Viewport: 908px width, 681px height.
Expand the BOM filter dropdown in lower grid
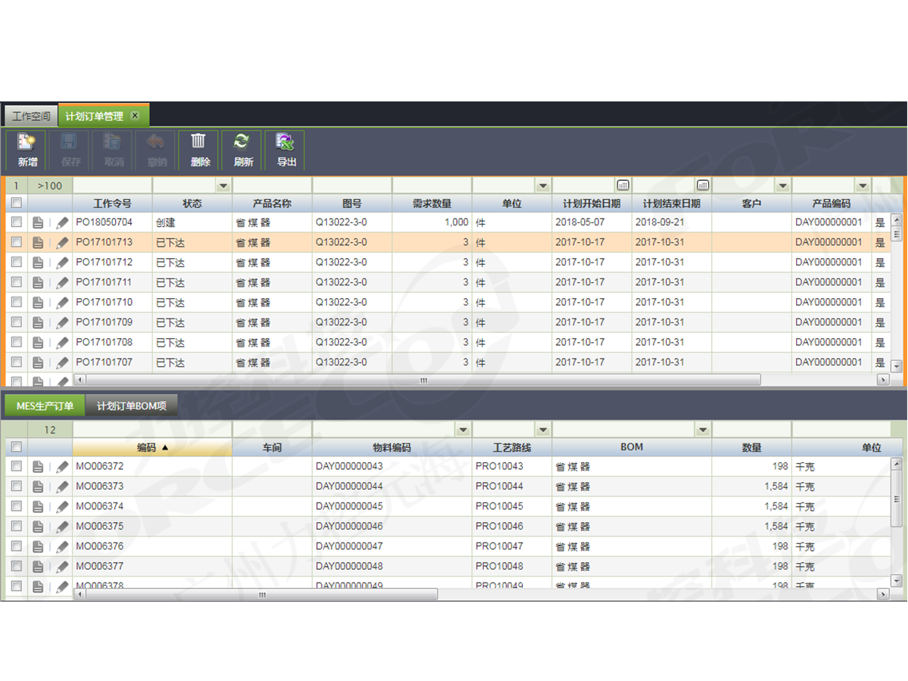click(703, 430)
